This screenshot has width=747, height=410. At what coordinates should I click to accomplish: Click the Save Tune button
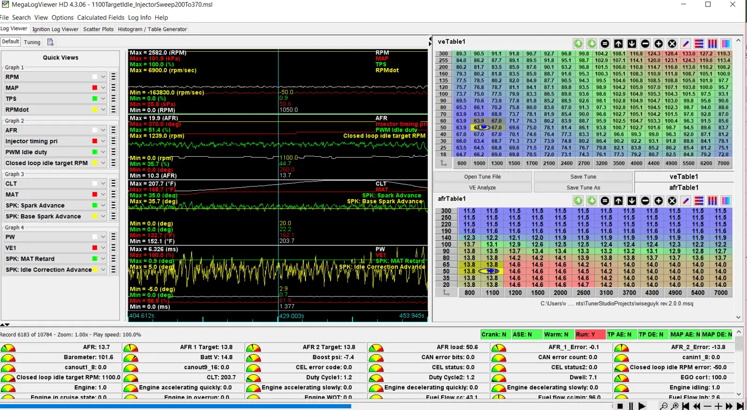[583, 177]
